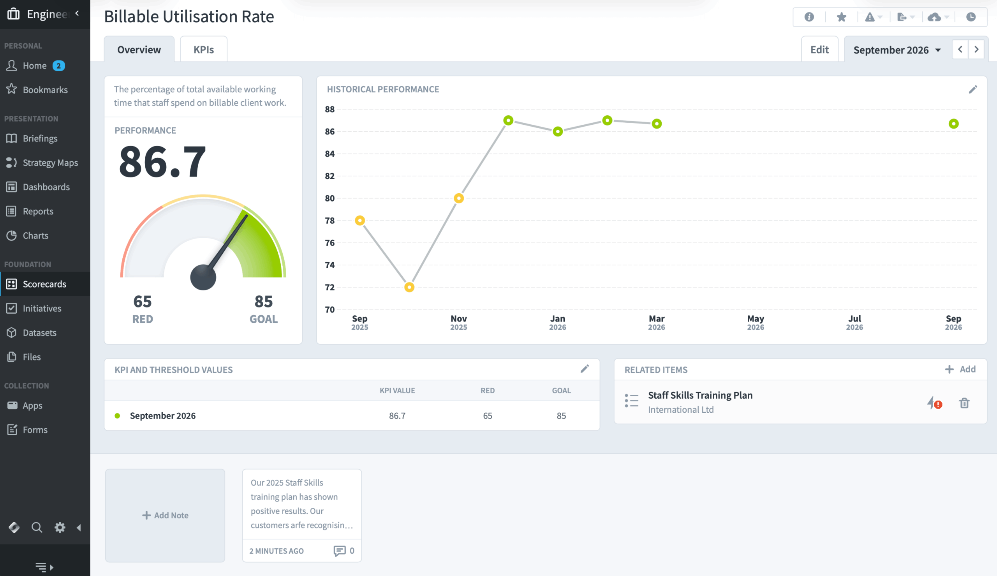Open the search magnifier in sidebar
Image resolution: width=997 pixels, height=576 pixels.
[x=37, y=527]
